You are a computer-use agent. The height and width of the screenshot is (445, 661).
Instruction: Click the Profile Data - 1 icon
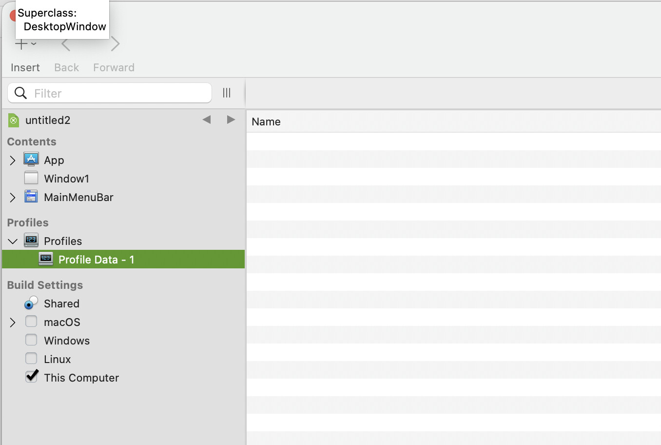[46, 259]
